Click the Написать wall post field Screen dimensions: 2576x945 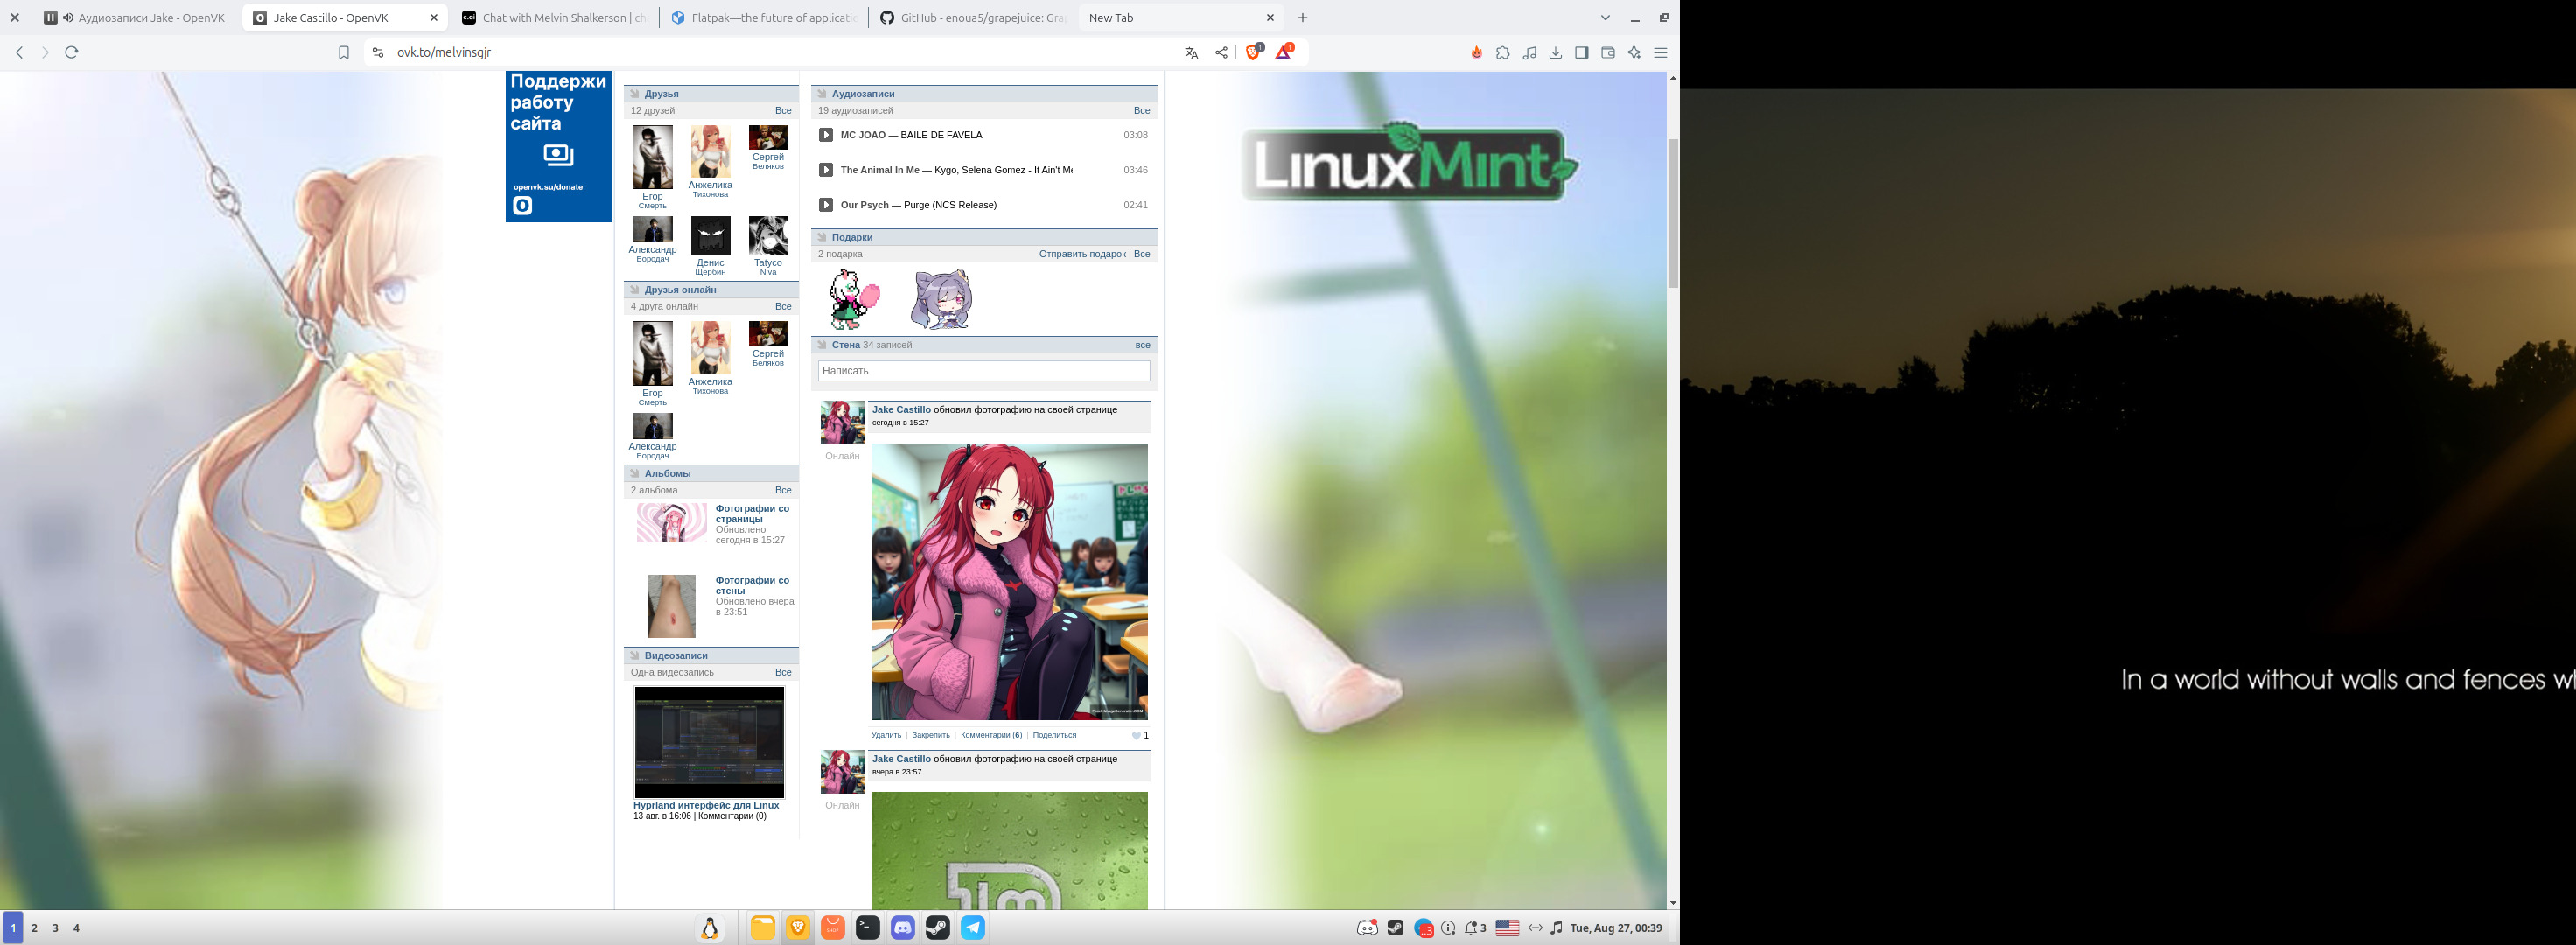coord(983,371)
